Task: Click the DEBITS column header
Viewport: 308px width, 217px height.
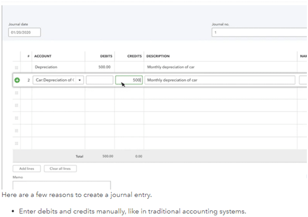Action: (106, 56)
